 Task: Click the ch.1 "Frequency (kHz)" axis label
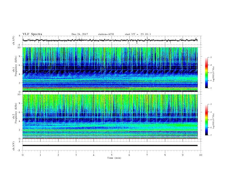[x=16, y=66]
